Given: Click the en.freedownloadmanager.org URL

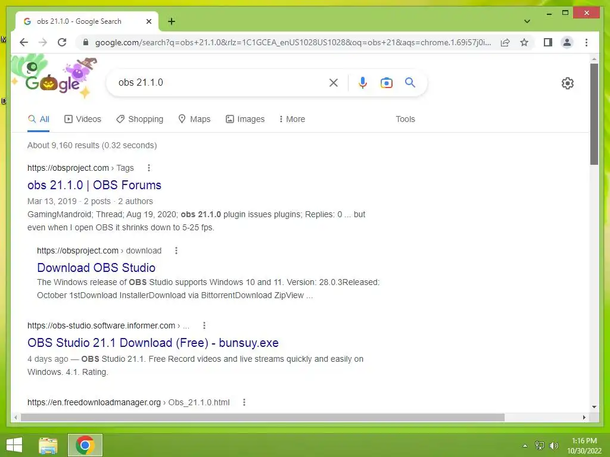Looking at the screenshot, I should pos(129,402).
